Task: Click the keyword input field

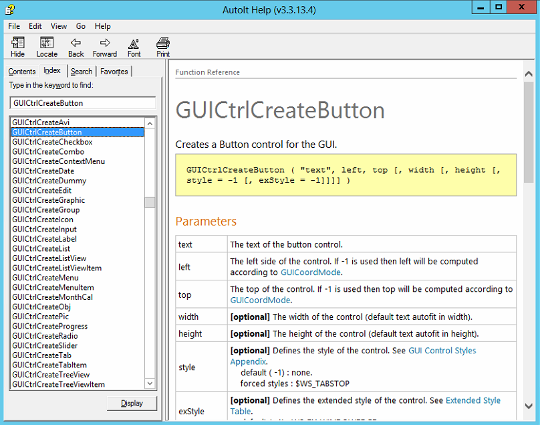Action: 83,103
